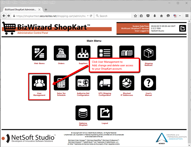Click the Suppliers text link
191x147 pixels.
point(83,63)
